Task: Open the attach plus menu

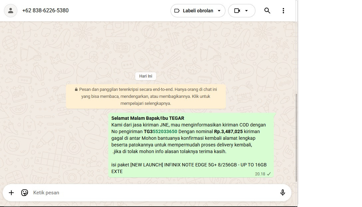Action: pyautogui.click(x=11, y=193)
